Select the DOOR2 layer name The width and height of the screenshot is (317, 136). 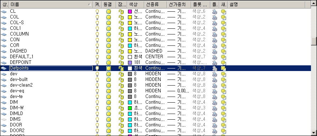coord(17,130)
